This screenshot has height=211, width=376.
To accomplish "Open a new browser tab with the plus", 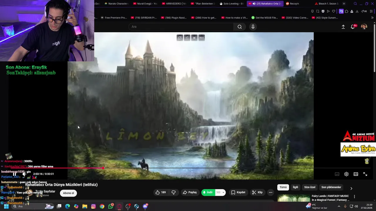I will click(344, 4).
